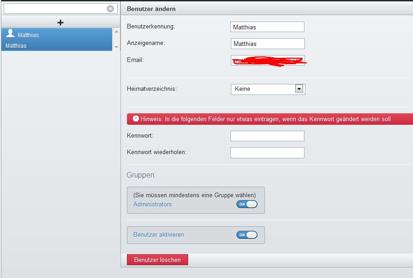Toggle the Administrators group switch
Image resolution: width=413 pixels, height=278 pixels.
click(247, 204)
